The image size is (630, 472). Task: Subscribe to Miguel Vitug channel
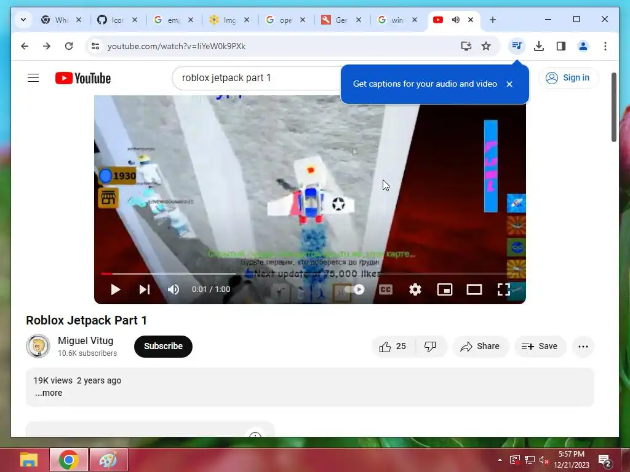click(x=163, y=347)
